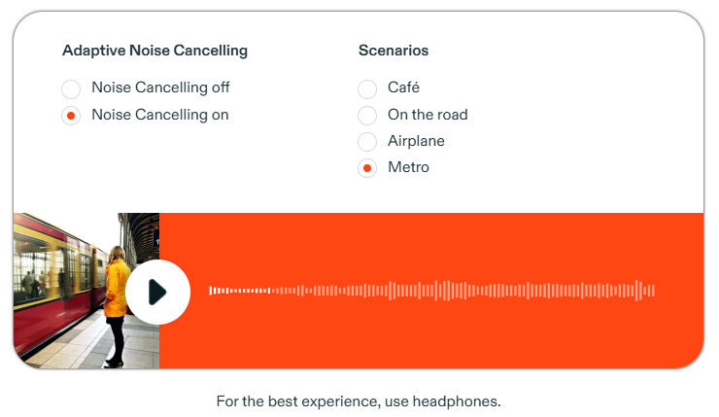
Task: Choose the On the road radio button
Action: tap(367, 116)
